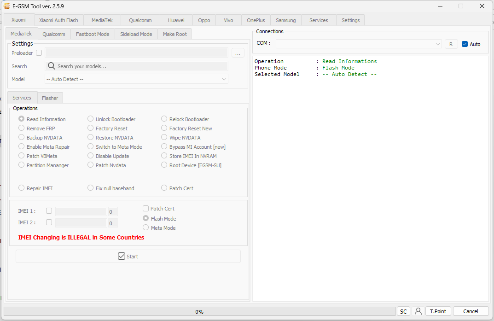Choose Enable Meta Repair option
The height and width of the screenshot is (321, 494).
22,146
